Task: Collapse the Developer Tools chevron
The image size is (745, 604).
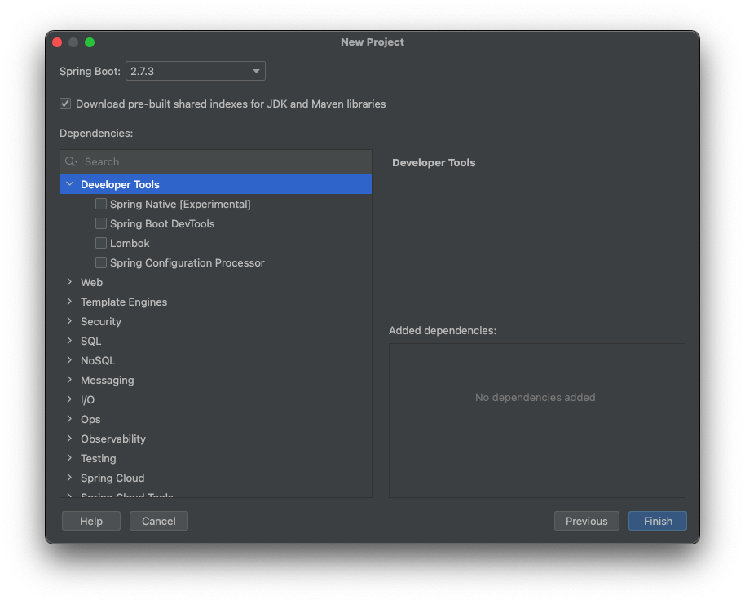Action: click(x=70, y=184)
